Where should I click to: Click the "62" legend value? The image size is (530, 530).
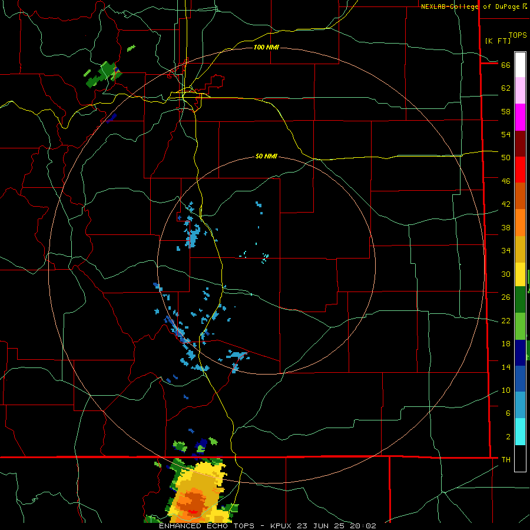point(506,88)
